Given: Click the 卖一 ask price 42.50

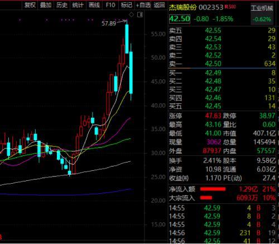Looking at the screenshot, I should pyautogui.click(x=213, y=64).
